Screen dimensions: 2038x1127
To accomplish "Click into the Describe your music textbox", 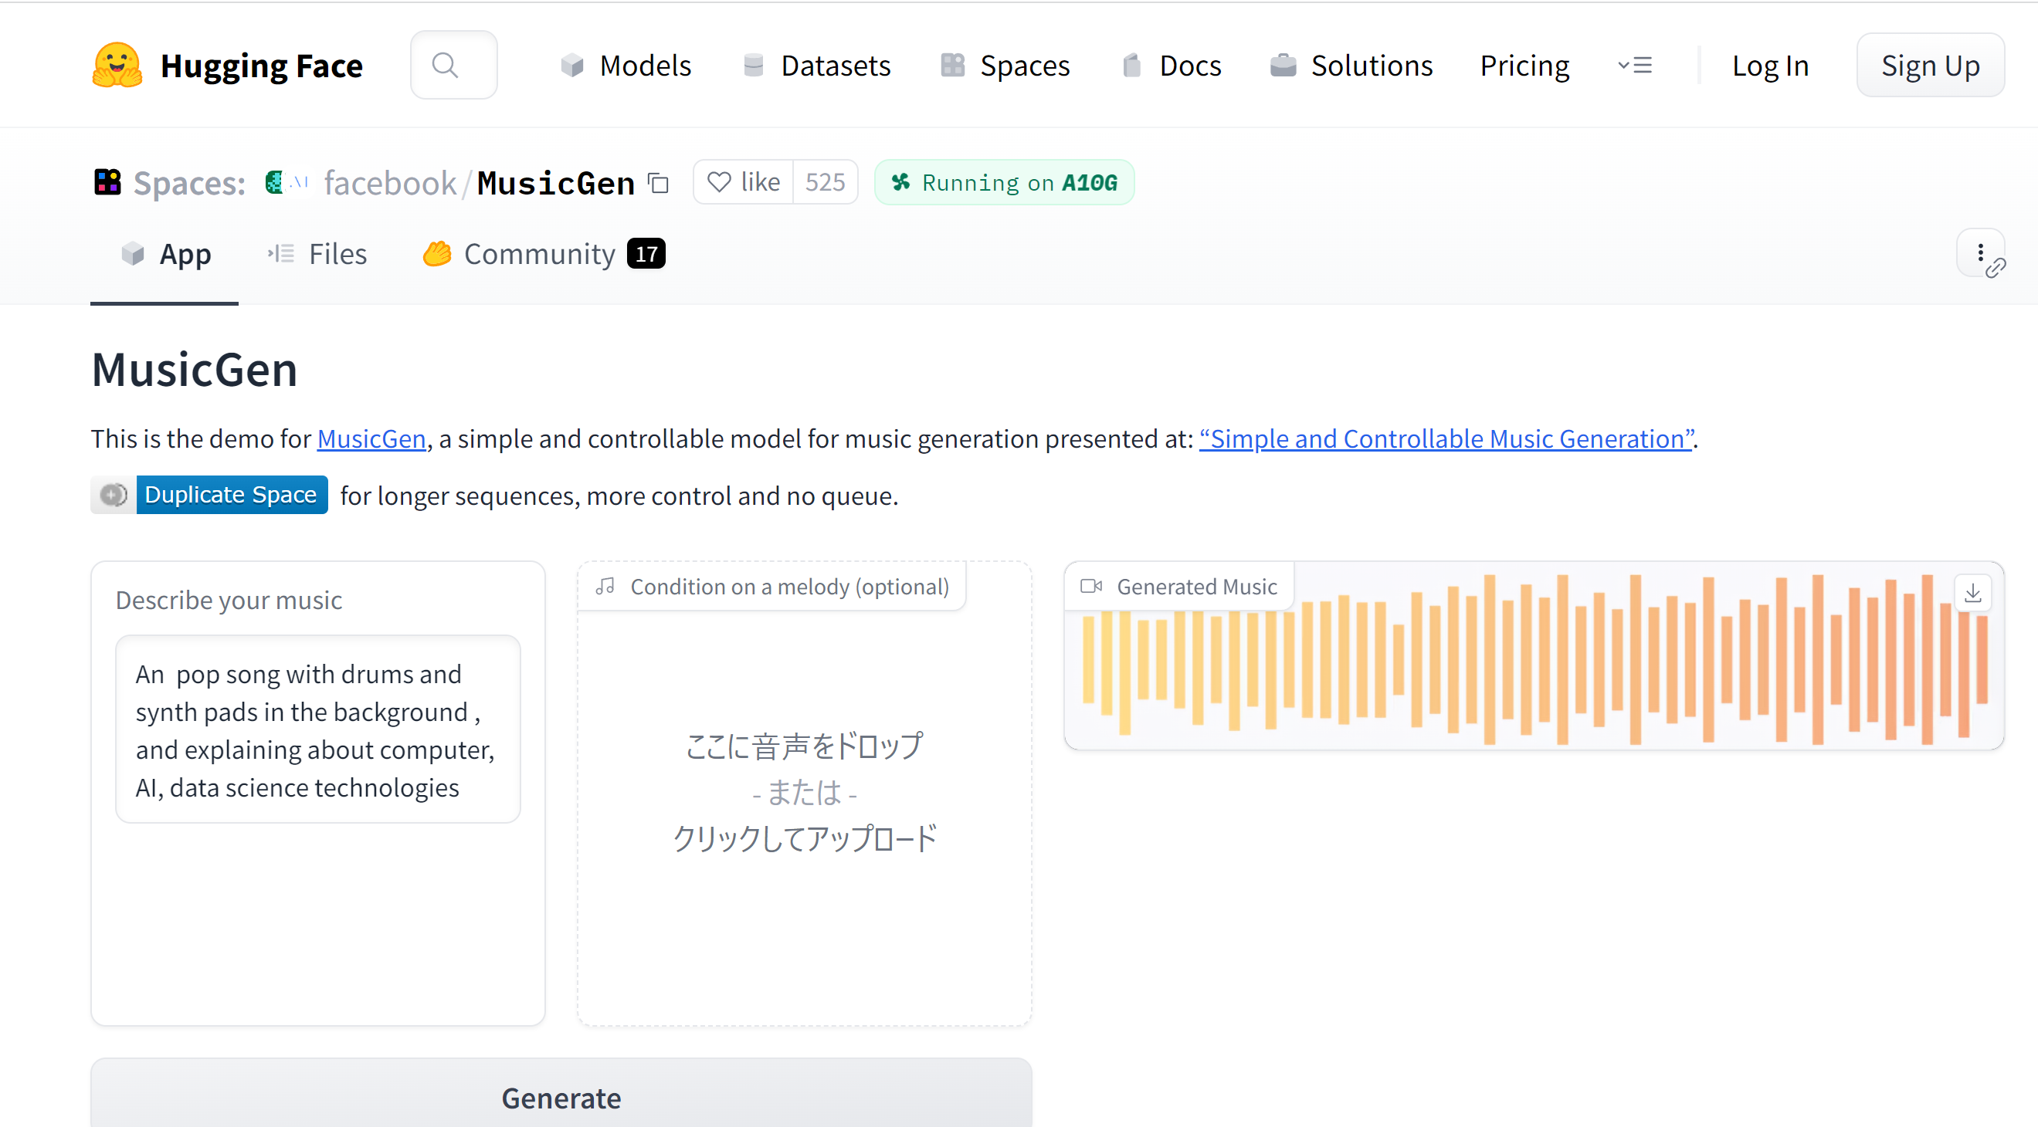I will click(x=318, y=730).
